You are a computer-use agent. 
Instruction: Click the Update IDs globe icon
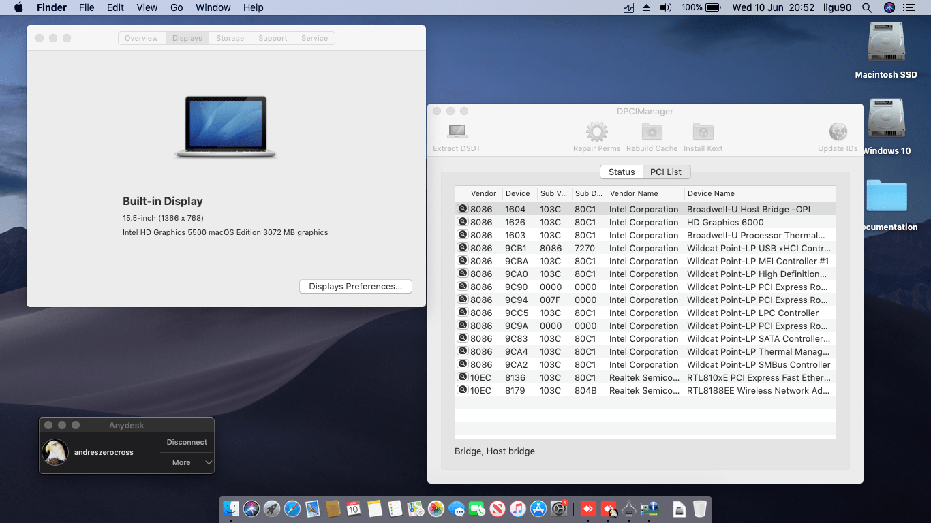tap(838, 132)
